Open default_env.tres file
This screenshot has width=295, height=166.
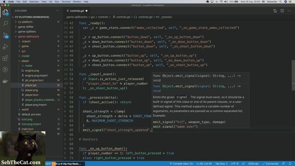coord(31,114)
